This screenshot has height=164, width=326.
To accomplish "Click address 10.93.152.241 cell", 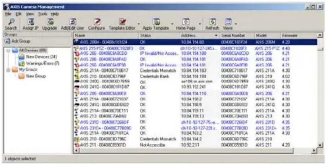I will (193, 87).
